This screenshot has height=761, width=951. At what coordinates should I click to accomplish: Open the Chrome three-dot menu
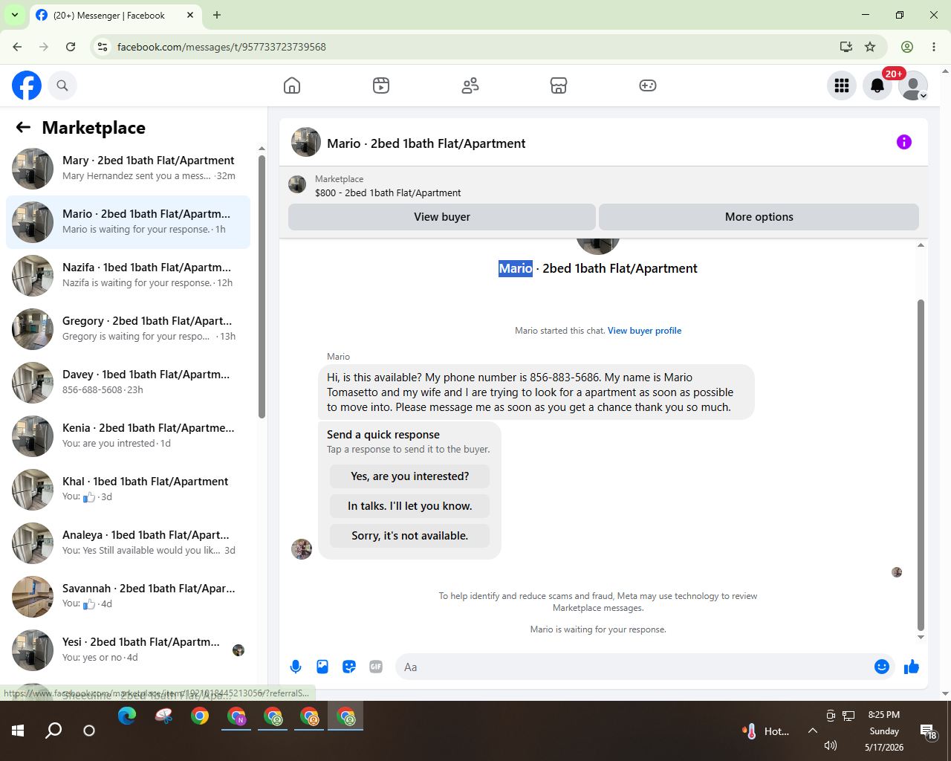tap(934, 47)
